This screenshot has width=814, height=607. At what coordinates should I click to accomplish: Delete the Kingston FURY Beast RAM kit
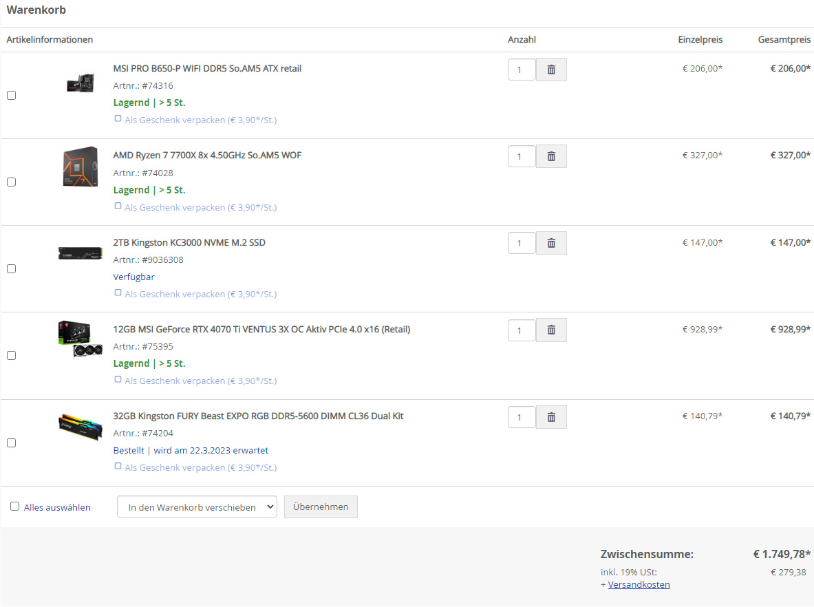click(x=551, y=417)
